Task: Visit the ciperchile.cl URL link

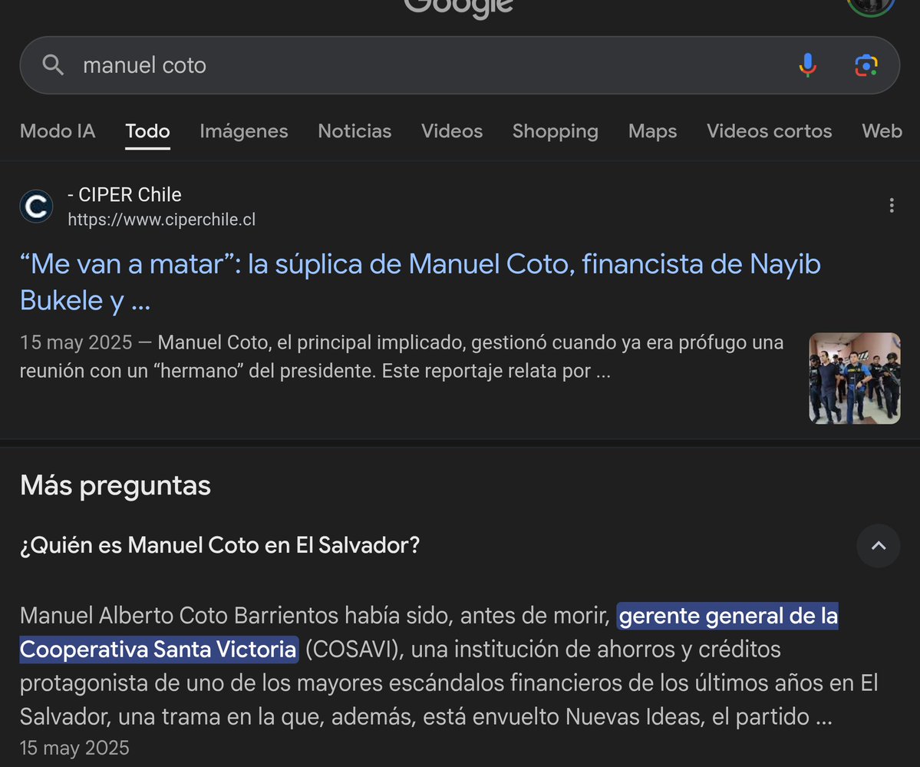Action: 161,220
